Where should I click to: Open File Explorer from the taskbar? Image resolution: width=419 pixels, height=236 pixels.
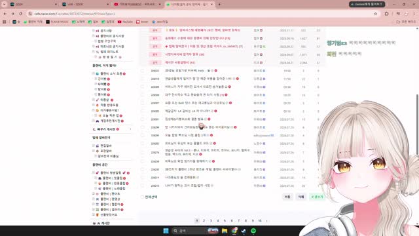[x=225, y=231]
